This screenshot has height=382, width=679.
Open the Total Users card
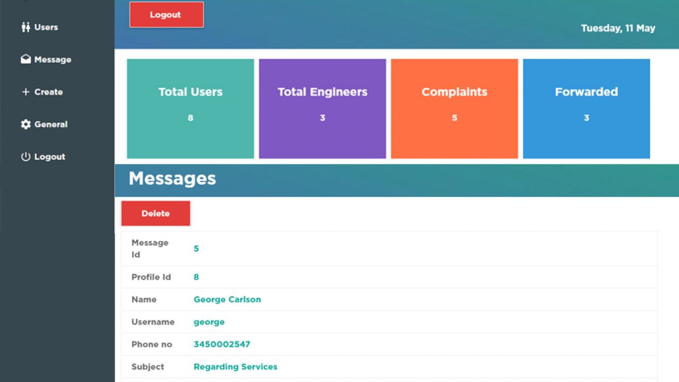point(190,108)
